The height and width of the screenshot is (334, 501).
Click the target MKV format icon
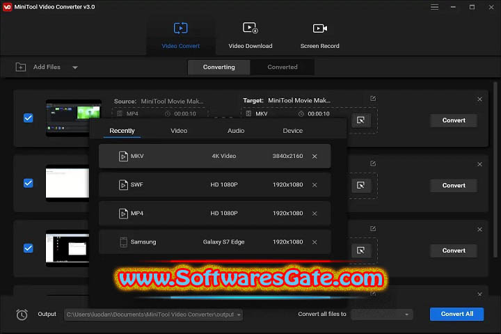248,114
